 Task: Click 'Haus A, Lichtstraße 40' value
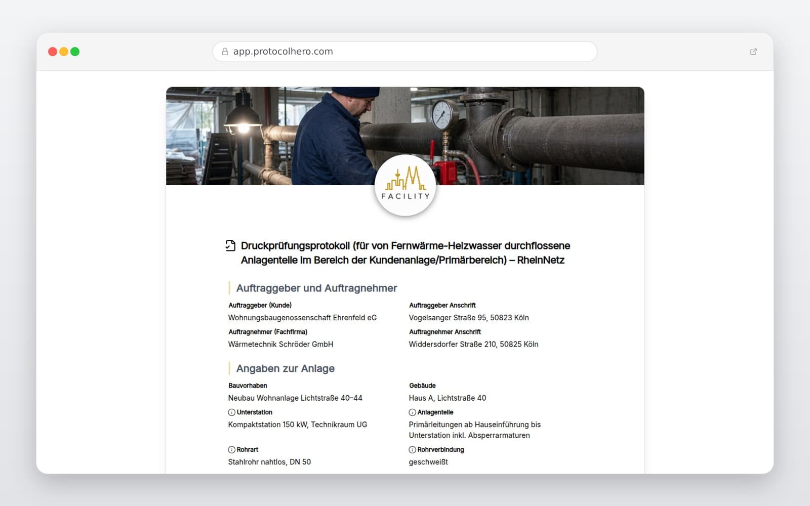coord(448,398)
